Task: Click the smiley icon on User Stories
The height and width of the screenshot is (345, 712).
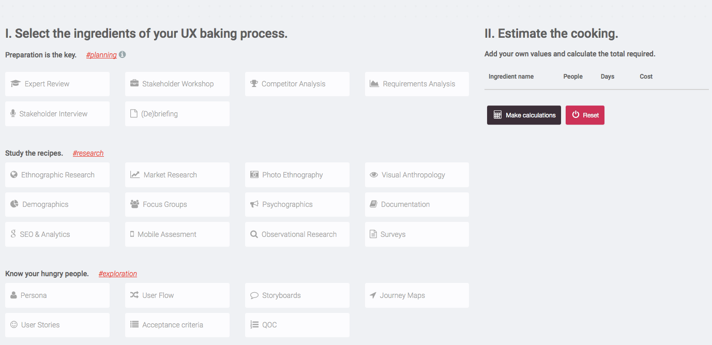Action: pos(14,325)
